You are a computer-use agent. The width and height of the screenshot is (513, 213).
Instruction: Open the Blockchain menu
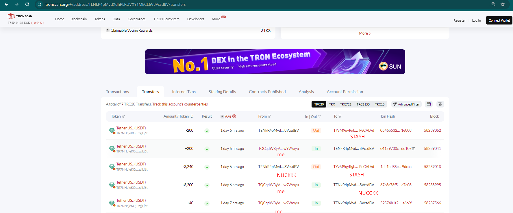point(79,19)
